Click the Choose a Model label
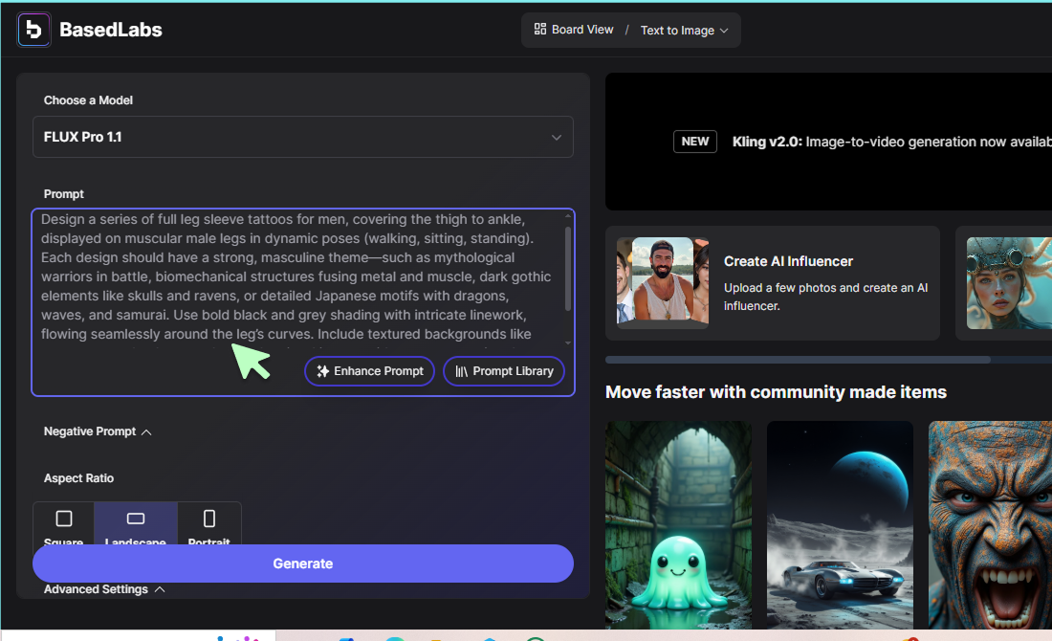This screenshot has height=641, width=1052. pyautogui.click(x=88, y=100)
